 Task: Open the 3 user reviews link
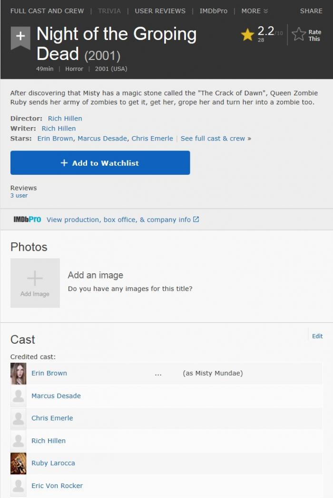(x=19, y=196)
